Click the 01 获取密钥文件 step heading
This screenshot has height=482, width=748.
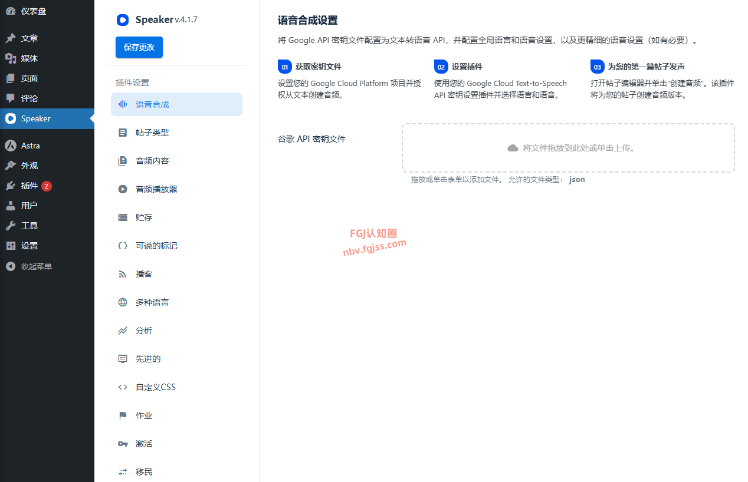[310, 67]
